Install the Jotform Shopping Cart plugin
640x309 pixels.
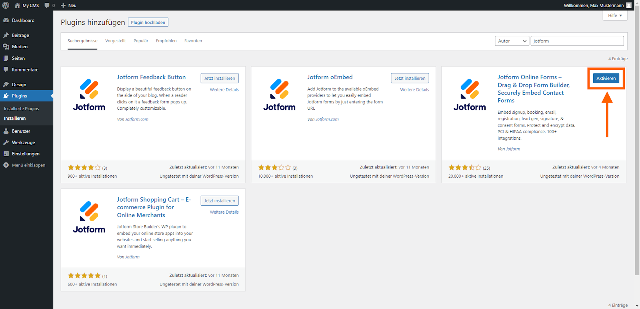point(220,201)
